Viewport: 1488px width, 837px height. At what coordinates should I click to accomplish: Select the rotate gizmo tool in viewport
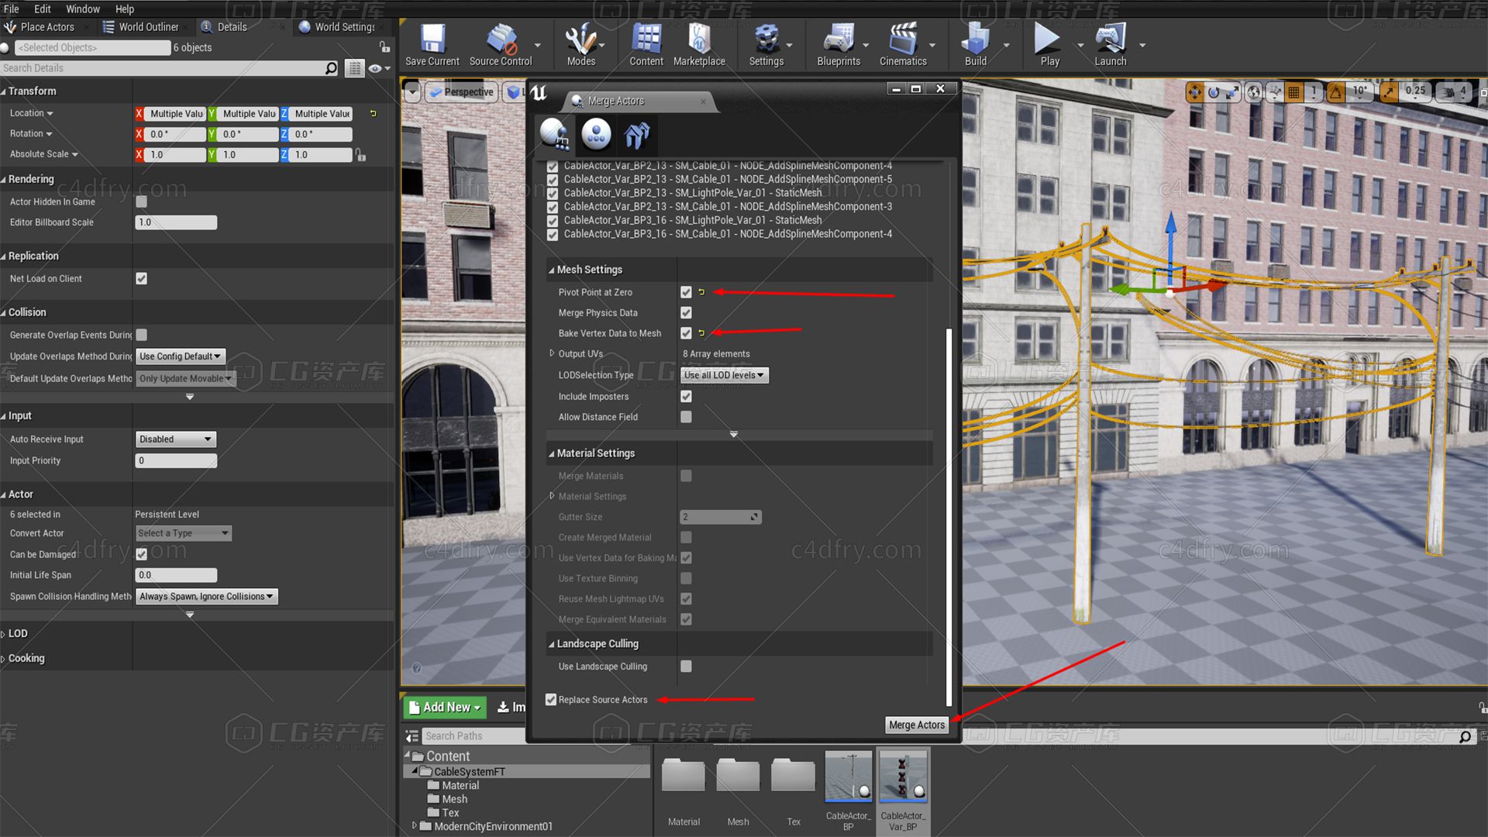tap(1214, 92)
